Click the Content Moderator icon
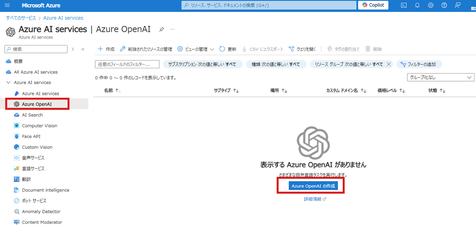Screen dimensions: 476x230 pyautogui.click(x=17, y=222)
